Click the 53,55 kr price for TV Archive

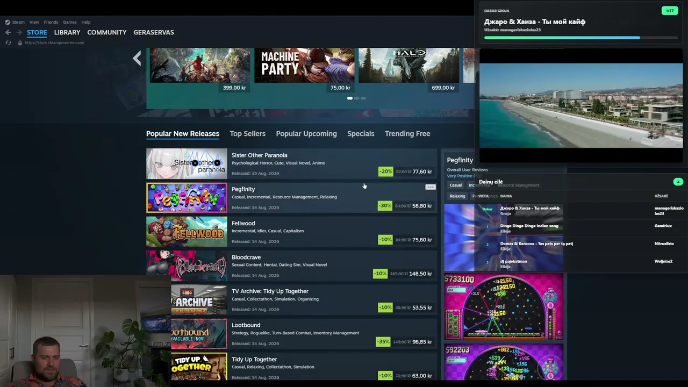tap(422, 308)
